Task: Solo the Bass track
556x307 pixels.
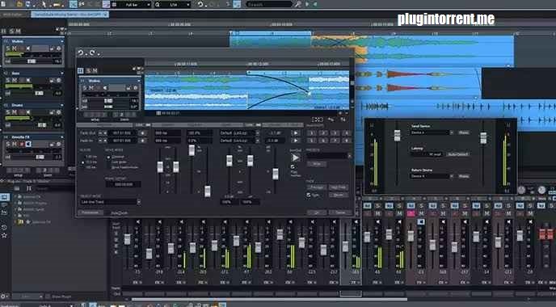Action: (x=8, y=80)
